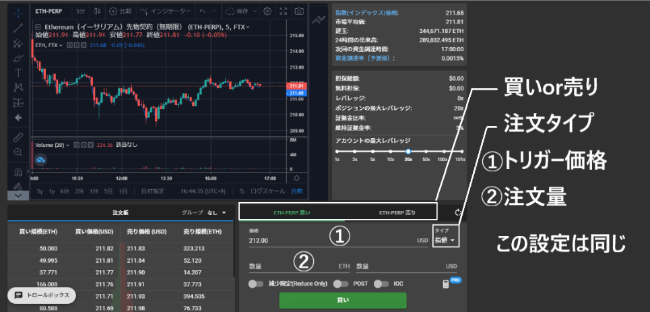This screenshot has height=312, width=650.
Task: Collapse the Ethereum legend box
Action: (38, 27)
